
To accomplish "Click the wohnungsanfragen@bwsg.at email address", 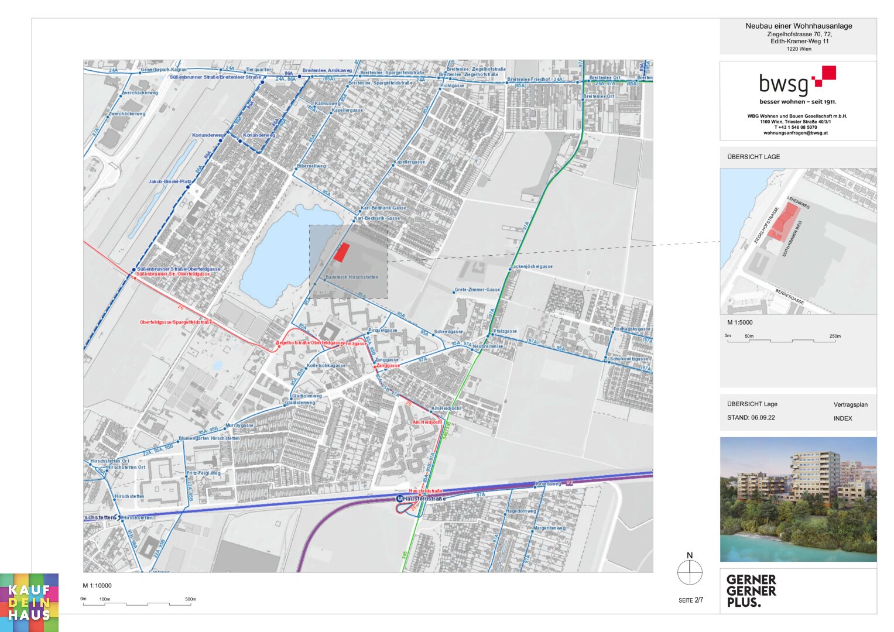I will click(795, 133).
